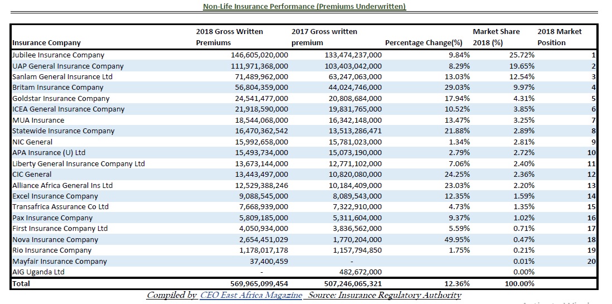The height and width of the screenshot is (304, 612).
Task: Click the Jubilee Insurance Company cell
Action: (x=59, y=55)
